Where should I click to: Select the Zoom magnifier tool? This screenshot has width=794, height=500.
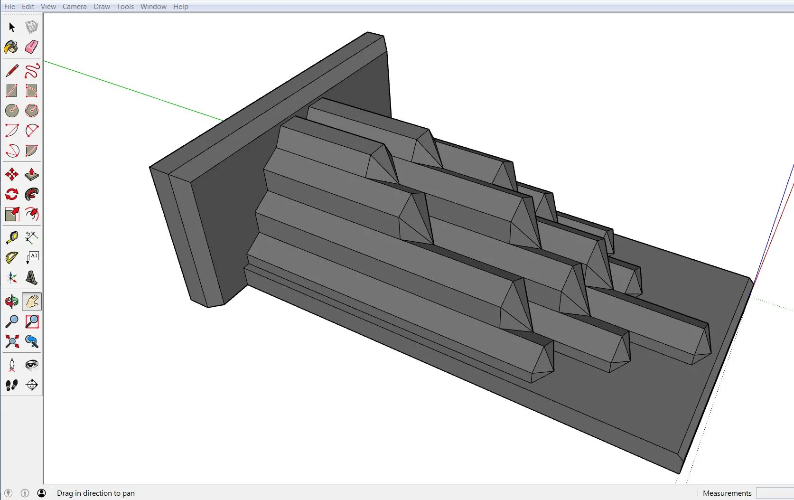pos(12,321)
